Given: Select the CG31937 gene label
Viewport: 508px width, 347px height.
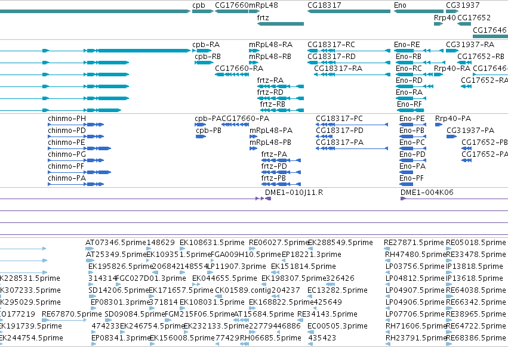Looking at the screenshot, I should (x=463, y=5).
